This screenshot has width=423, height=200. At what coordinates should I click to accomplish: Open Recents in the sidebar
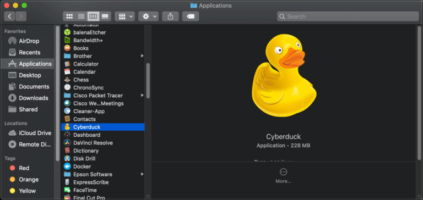tap(27, 53)
